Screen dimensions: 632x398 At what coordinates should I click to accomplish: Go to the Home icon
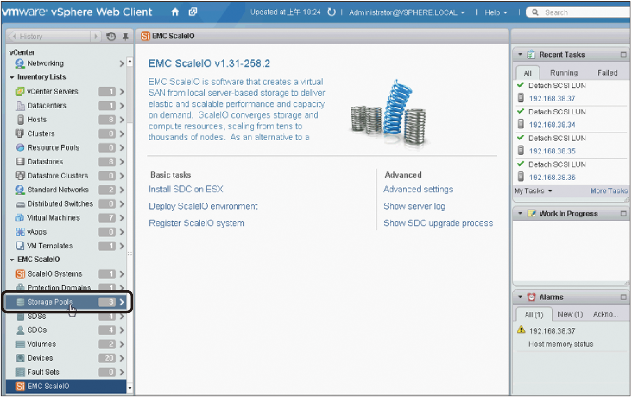click(175, 12)
